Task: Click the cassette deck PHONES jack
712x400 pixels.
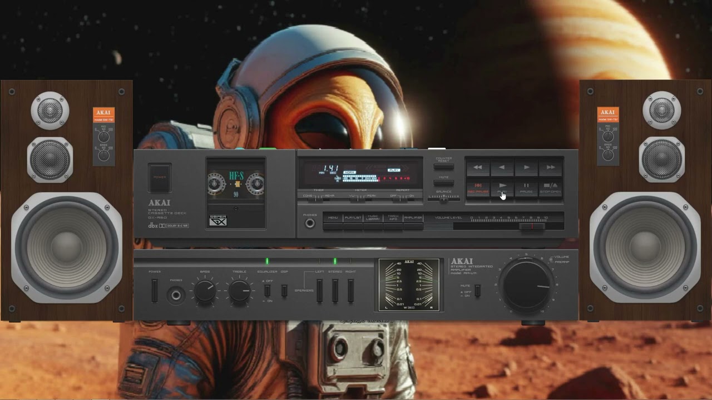Action: point(310,223)
